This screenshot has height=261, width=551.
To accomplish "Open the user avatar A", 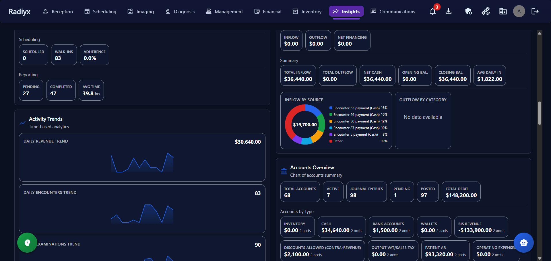I will tap(519, 11).
